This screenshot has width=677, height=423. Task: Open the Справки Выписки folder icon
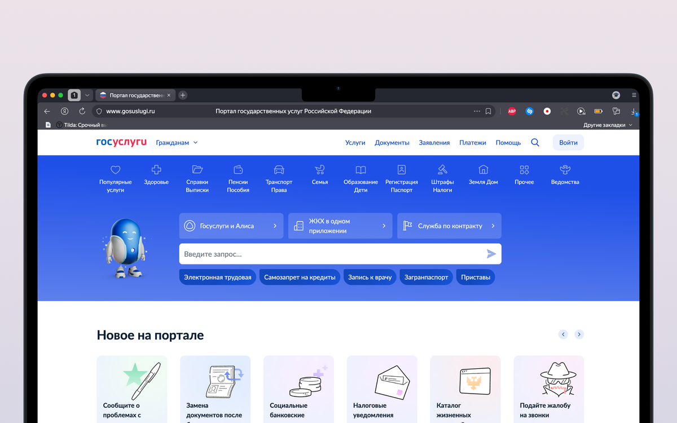click(x=197, y=169)
